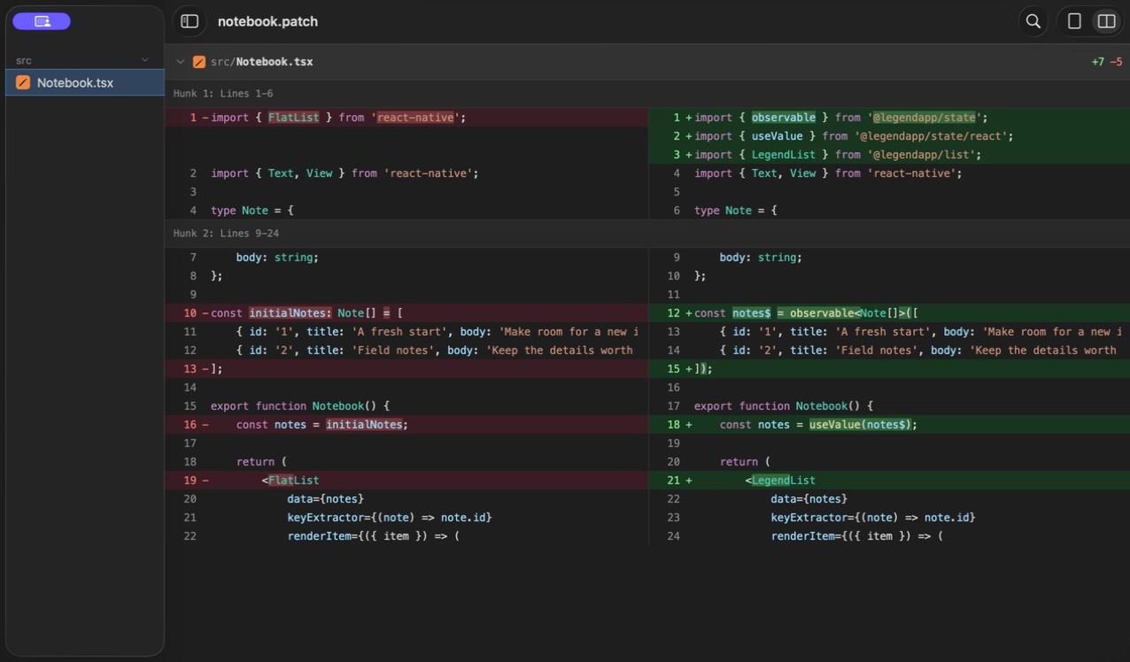Image resolution: width=1130 pixels, height=662 pixels.
Task: Click the purple screen-share pill button
Action: (42, 21)
